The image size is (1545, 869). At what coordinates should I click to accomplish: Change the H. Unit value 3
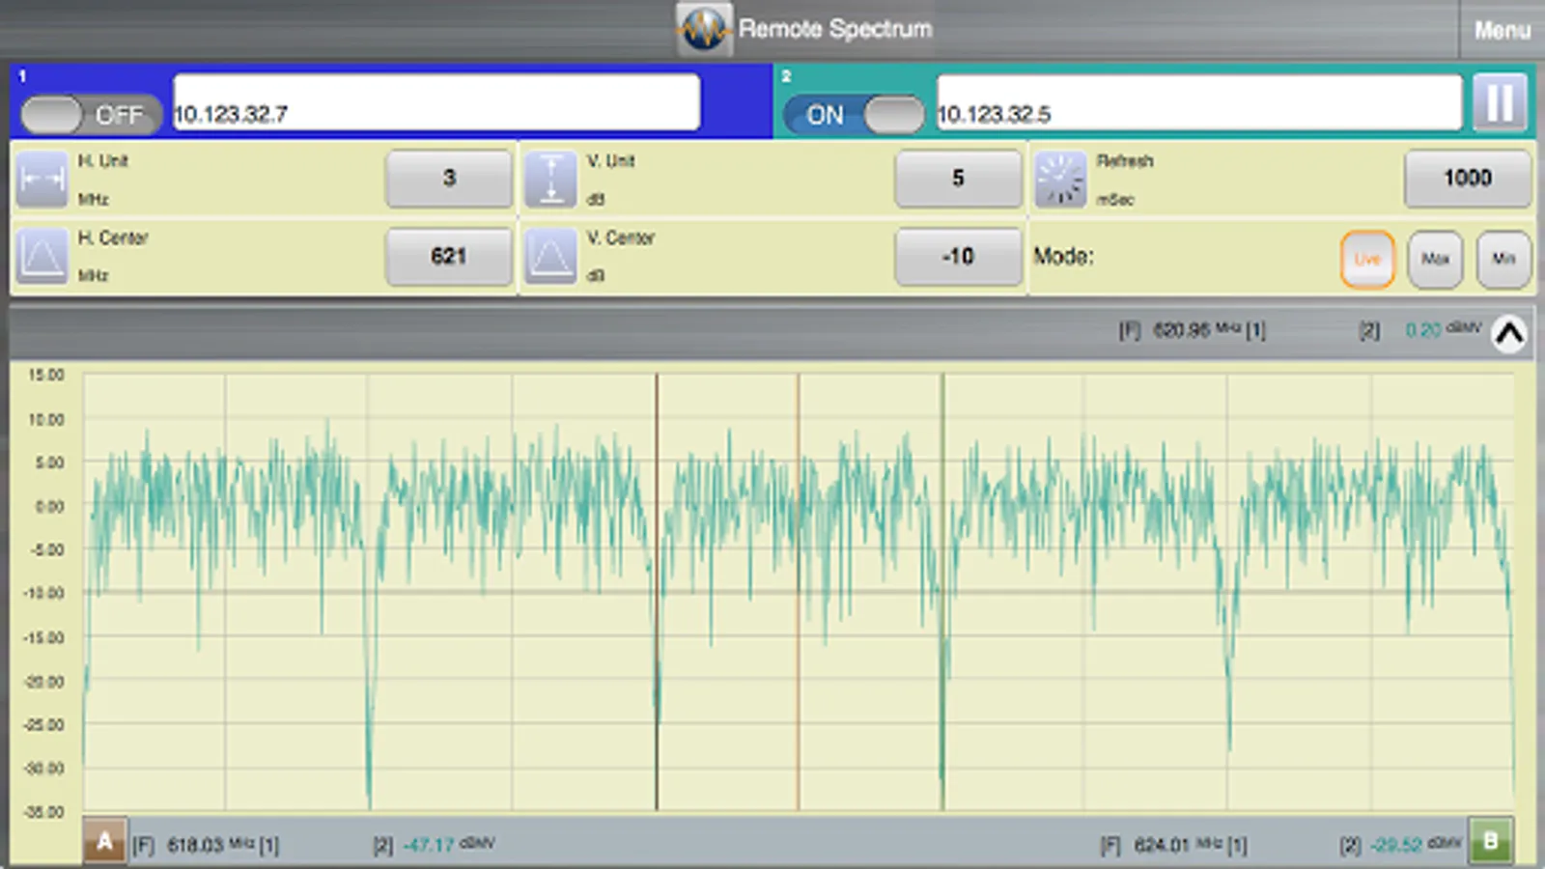click(449, 178)
